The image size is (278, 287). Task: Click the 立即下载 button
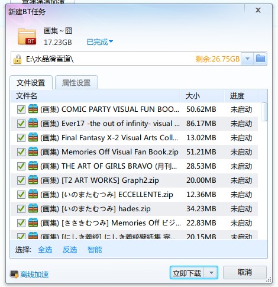[x=187, y=273]
